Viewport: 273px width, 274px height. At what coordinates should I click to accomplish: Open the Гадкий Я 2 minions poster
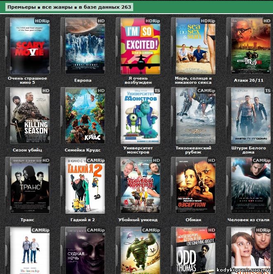point(85,185)
